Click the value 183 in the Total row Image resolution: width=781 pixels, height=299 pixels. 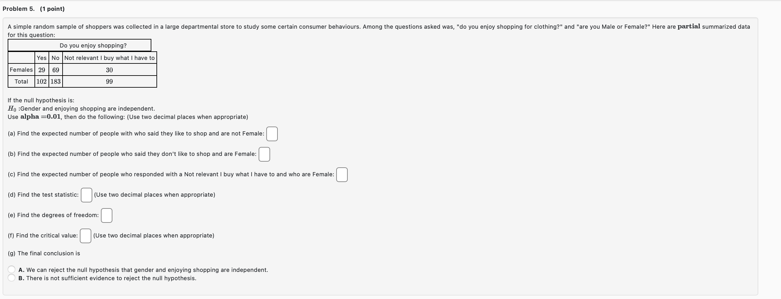(x=56, y=81)
